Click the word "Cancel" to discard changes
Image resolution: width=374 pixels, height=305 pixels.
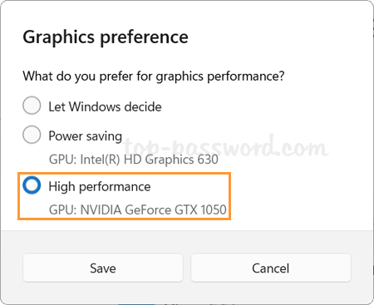[x=271, y=268]
